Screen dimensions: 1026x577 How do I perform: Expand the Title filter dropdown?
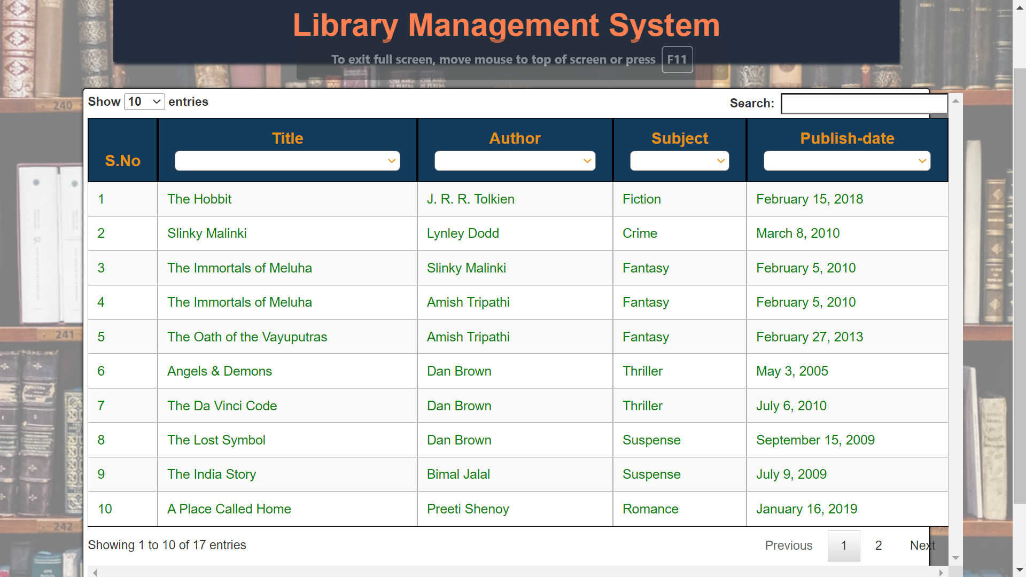tap(287, 161)
